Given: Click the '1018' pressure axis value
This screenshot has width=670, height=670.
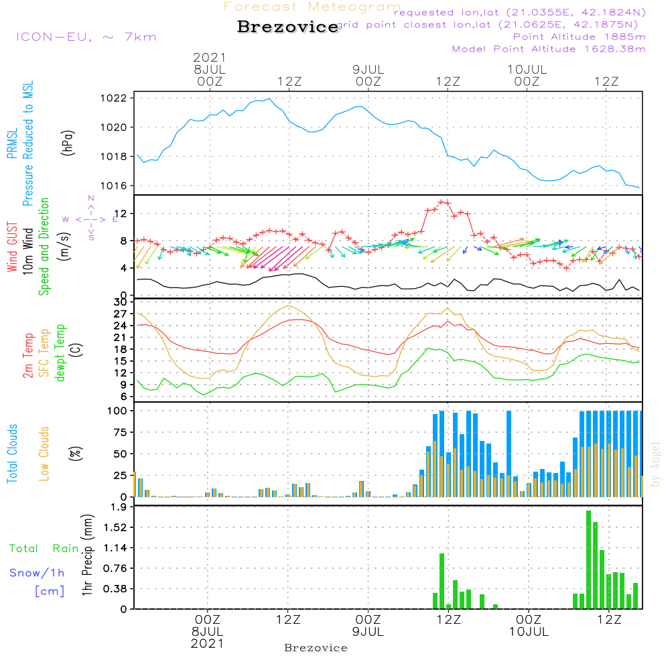Looking at the screenshot, I should [114, 156].
